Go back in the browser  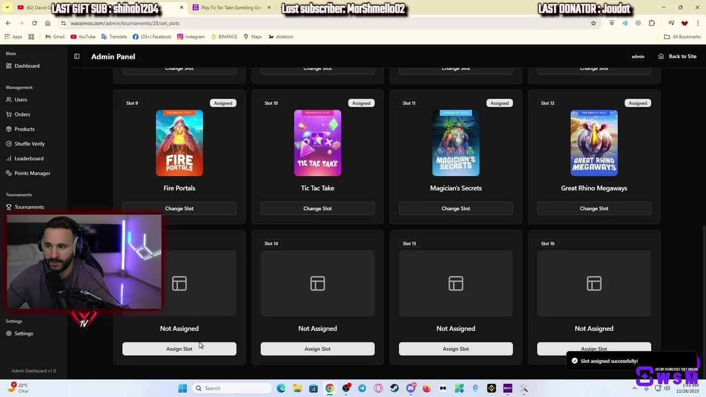tap(8, 23)
